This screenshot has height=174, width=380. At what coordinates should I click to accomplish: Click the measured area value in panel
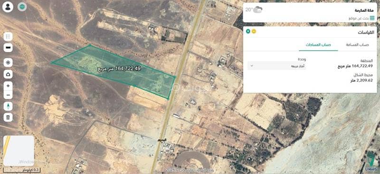coord(355,66)
